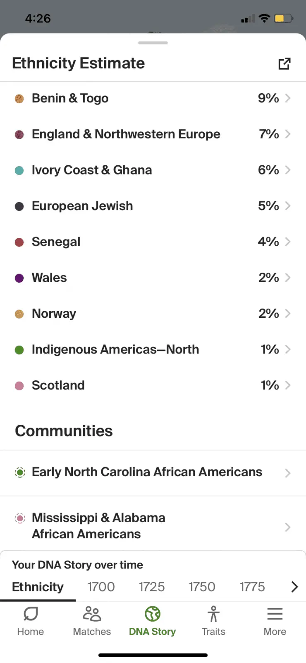Open the Matches people icon
This screenshot has width=306, height=663.
pos(92,614)
